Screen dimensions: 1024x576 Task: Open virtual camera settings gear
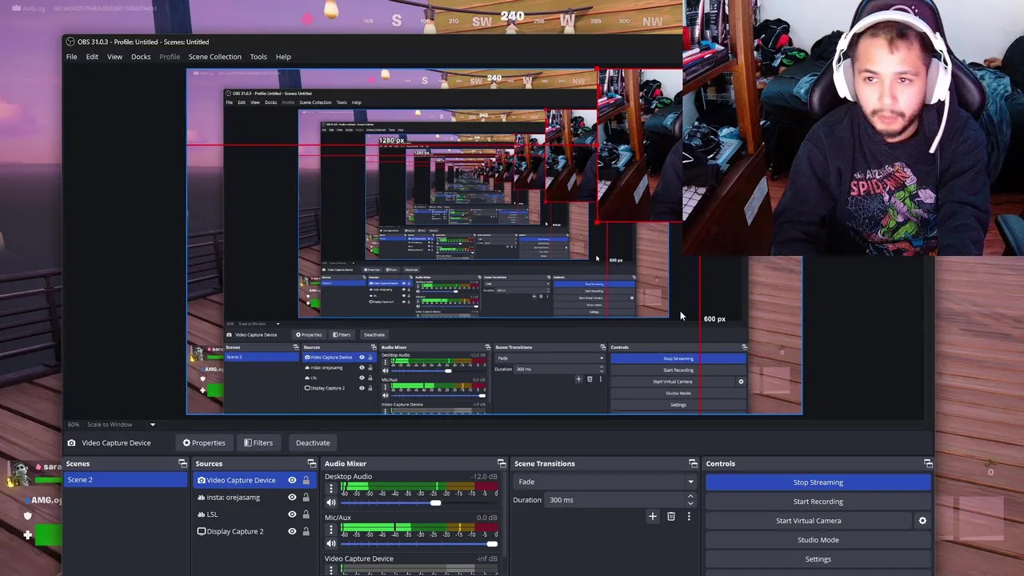coord(922,521)
